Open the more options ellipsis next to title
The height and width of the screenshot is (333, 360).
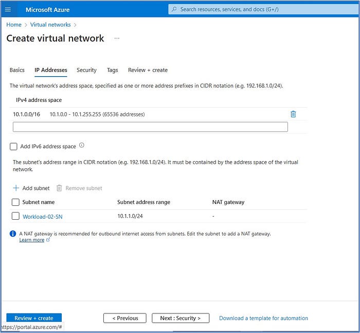tap(117, 39)
